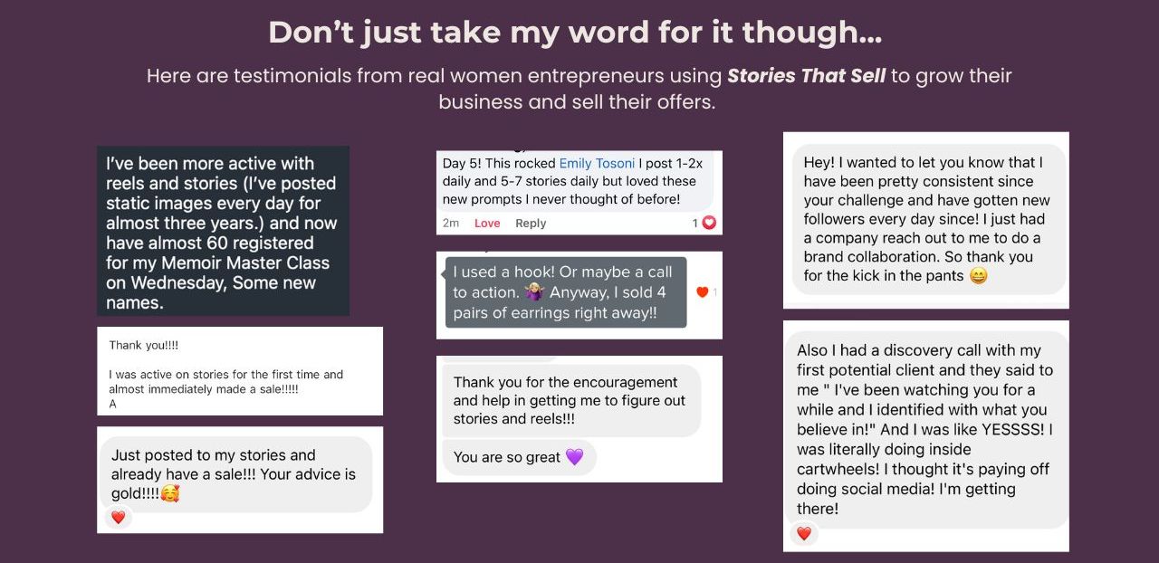Open the 'Thank you for the encouragement' testimonial

tap(579, 419)
